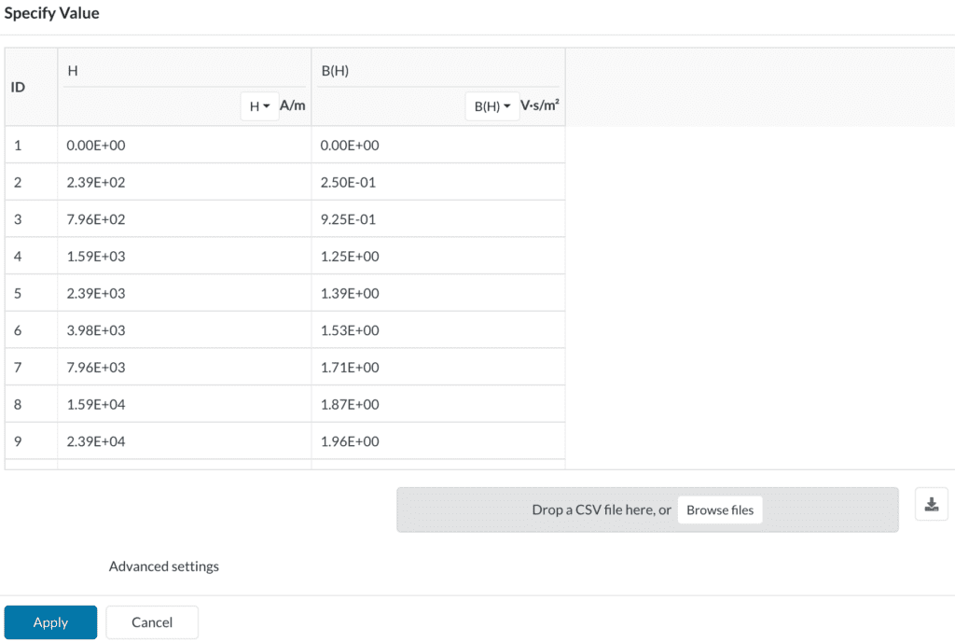Edit B(H) value 2.50E-01 in row 2

tap(437, 183)
